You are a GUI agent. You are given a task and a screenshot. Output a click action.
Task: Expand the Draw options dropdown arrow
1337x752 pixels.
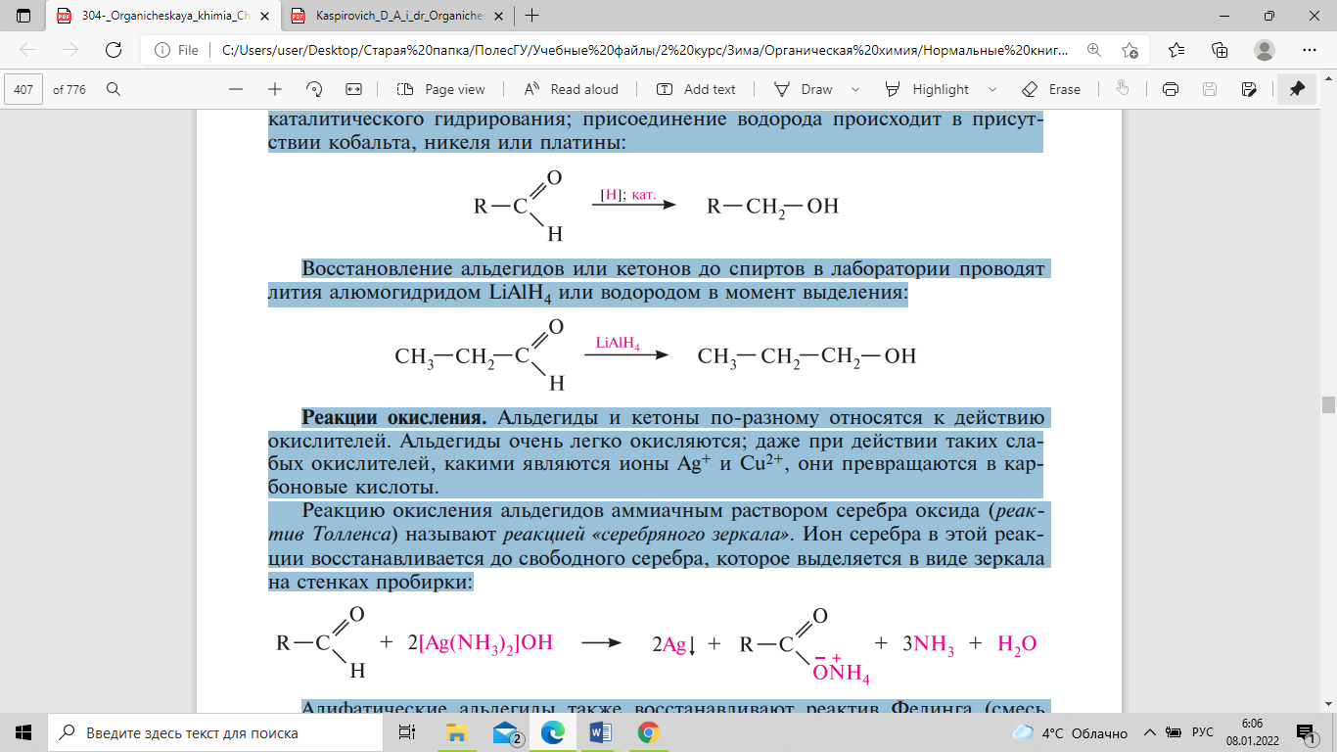[855, 89]
